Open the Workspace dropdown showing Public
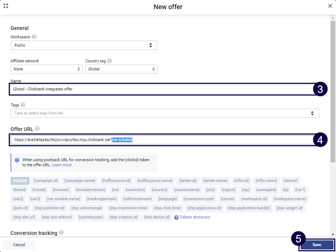Viewport: 336px width, 252px height. pos(84,45)
